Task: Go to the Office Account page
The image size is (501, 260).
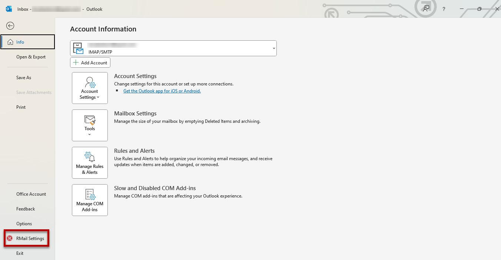Action: coord(31,194)
